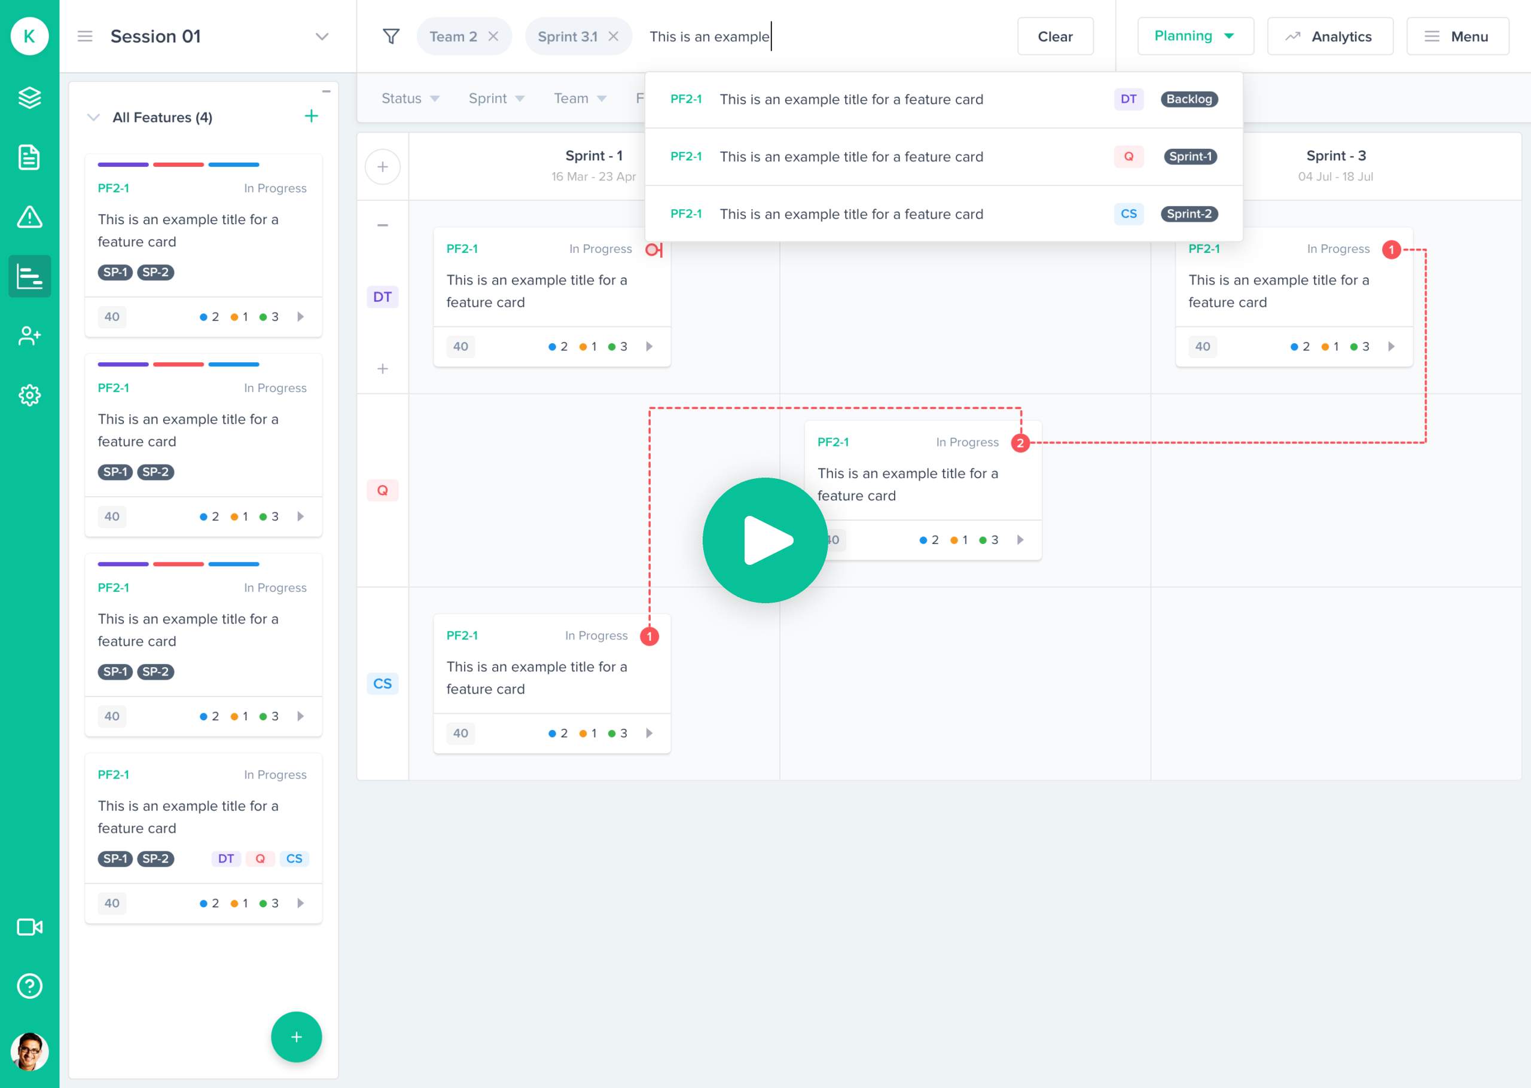1531x1088 pixels.
Task: Click the purple progress bar on first feature card
Action: (123, 165)
